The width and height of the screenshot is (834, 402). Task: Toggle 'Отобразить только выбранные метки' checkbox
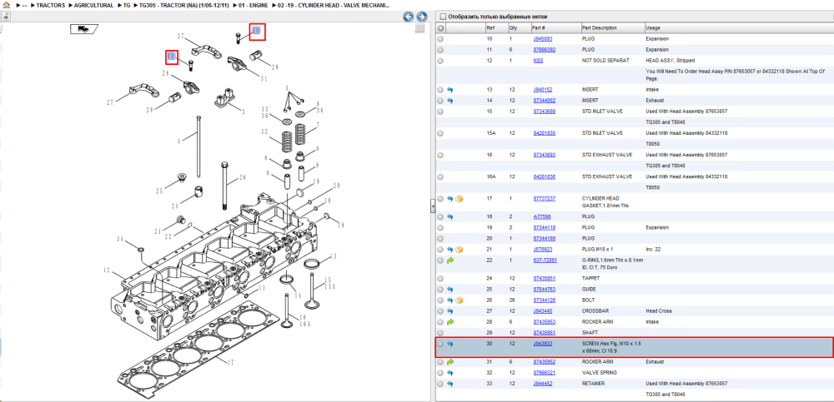pos(444,17)
